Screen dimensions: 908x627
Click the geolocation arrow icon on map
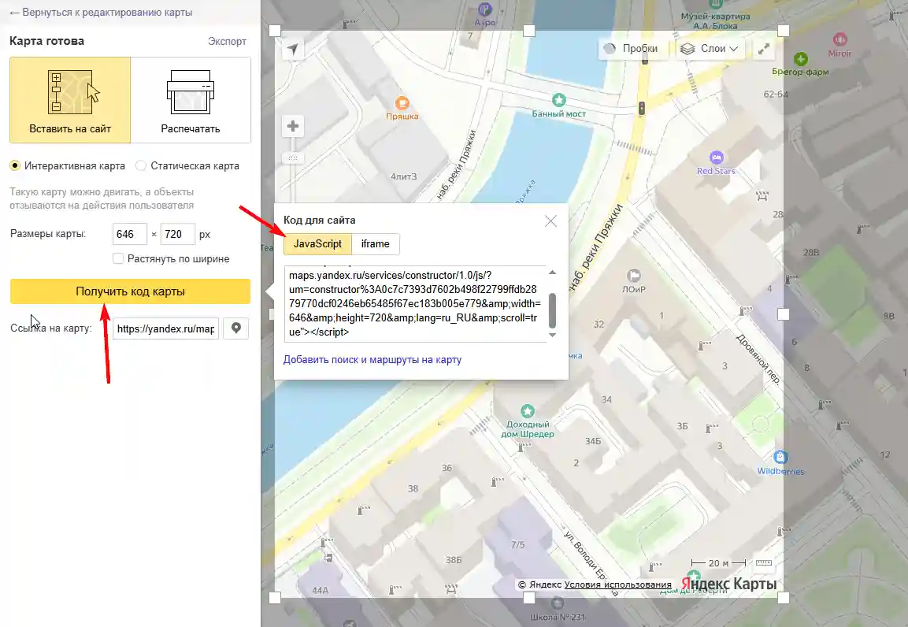coord(293,50)
